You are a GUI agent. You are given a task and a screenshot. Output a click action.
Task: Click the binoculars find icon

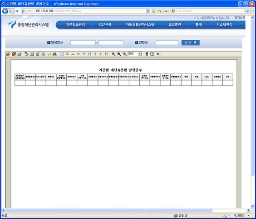54,54
